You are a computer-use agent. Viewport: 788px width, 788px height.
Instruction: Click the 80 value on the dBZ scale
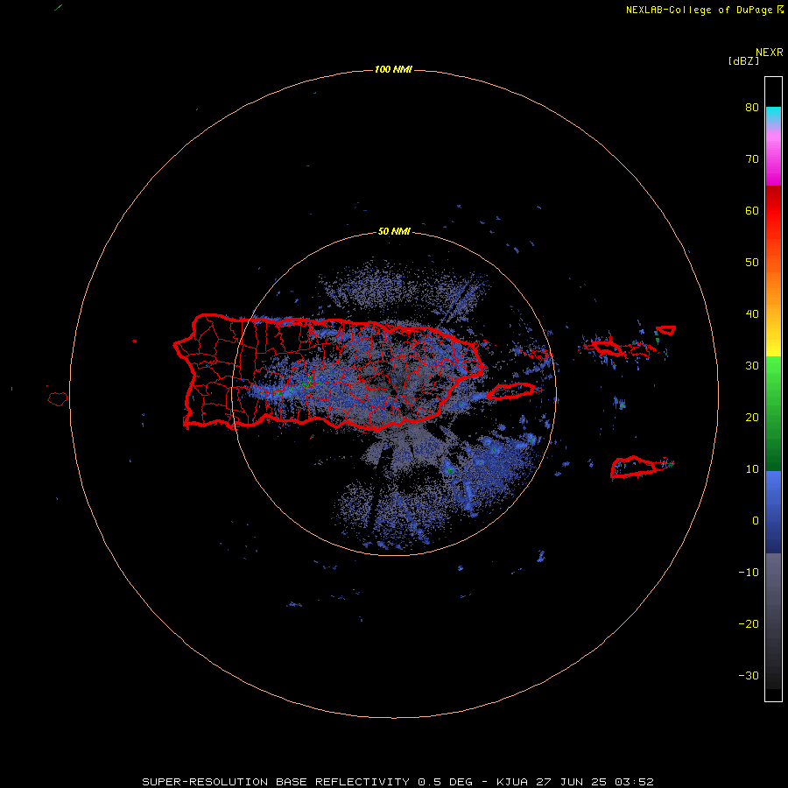tap(752, 108)
